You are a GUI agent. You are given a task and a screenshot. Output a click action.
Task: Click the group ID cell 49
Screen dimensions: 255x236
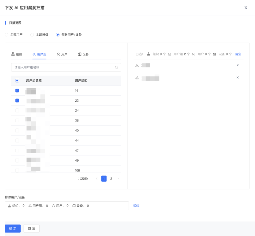pos(77,160)
